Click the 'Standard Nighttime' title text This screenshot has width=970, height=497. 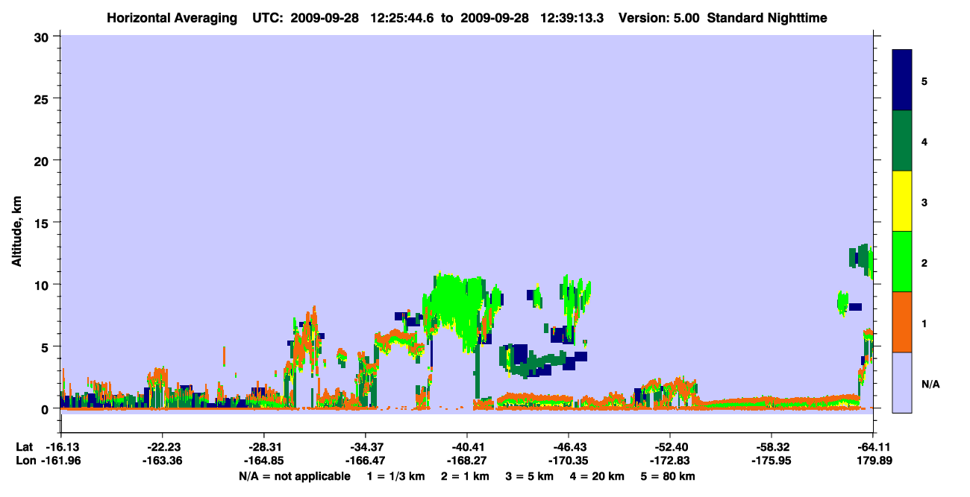767,18
